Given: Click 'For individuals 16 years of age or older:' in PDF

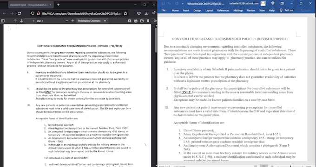Looking at the screenshot, I should point(66,158).
